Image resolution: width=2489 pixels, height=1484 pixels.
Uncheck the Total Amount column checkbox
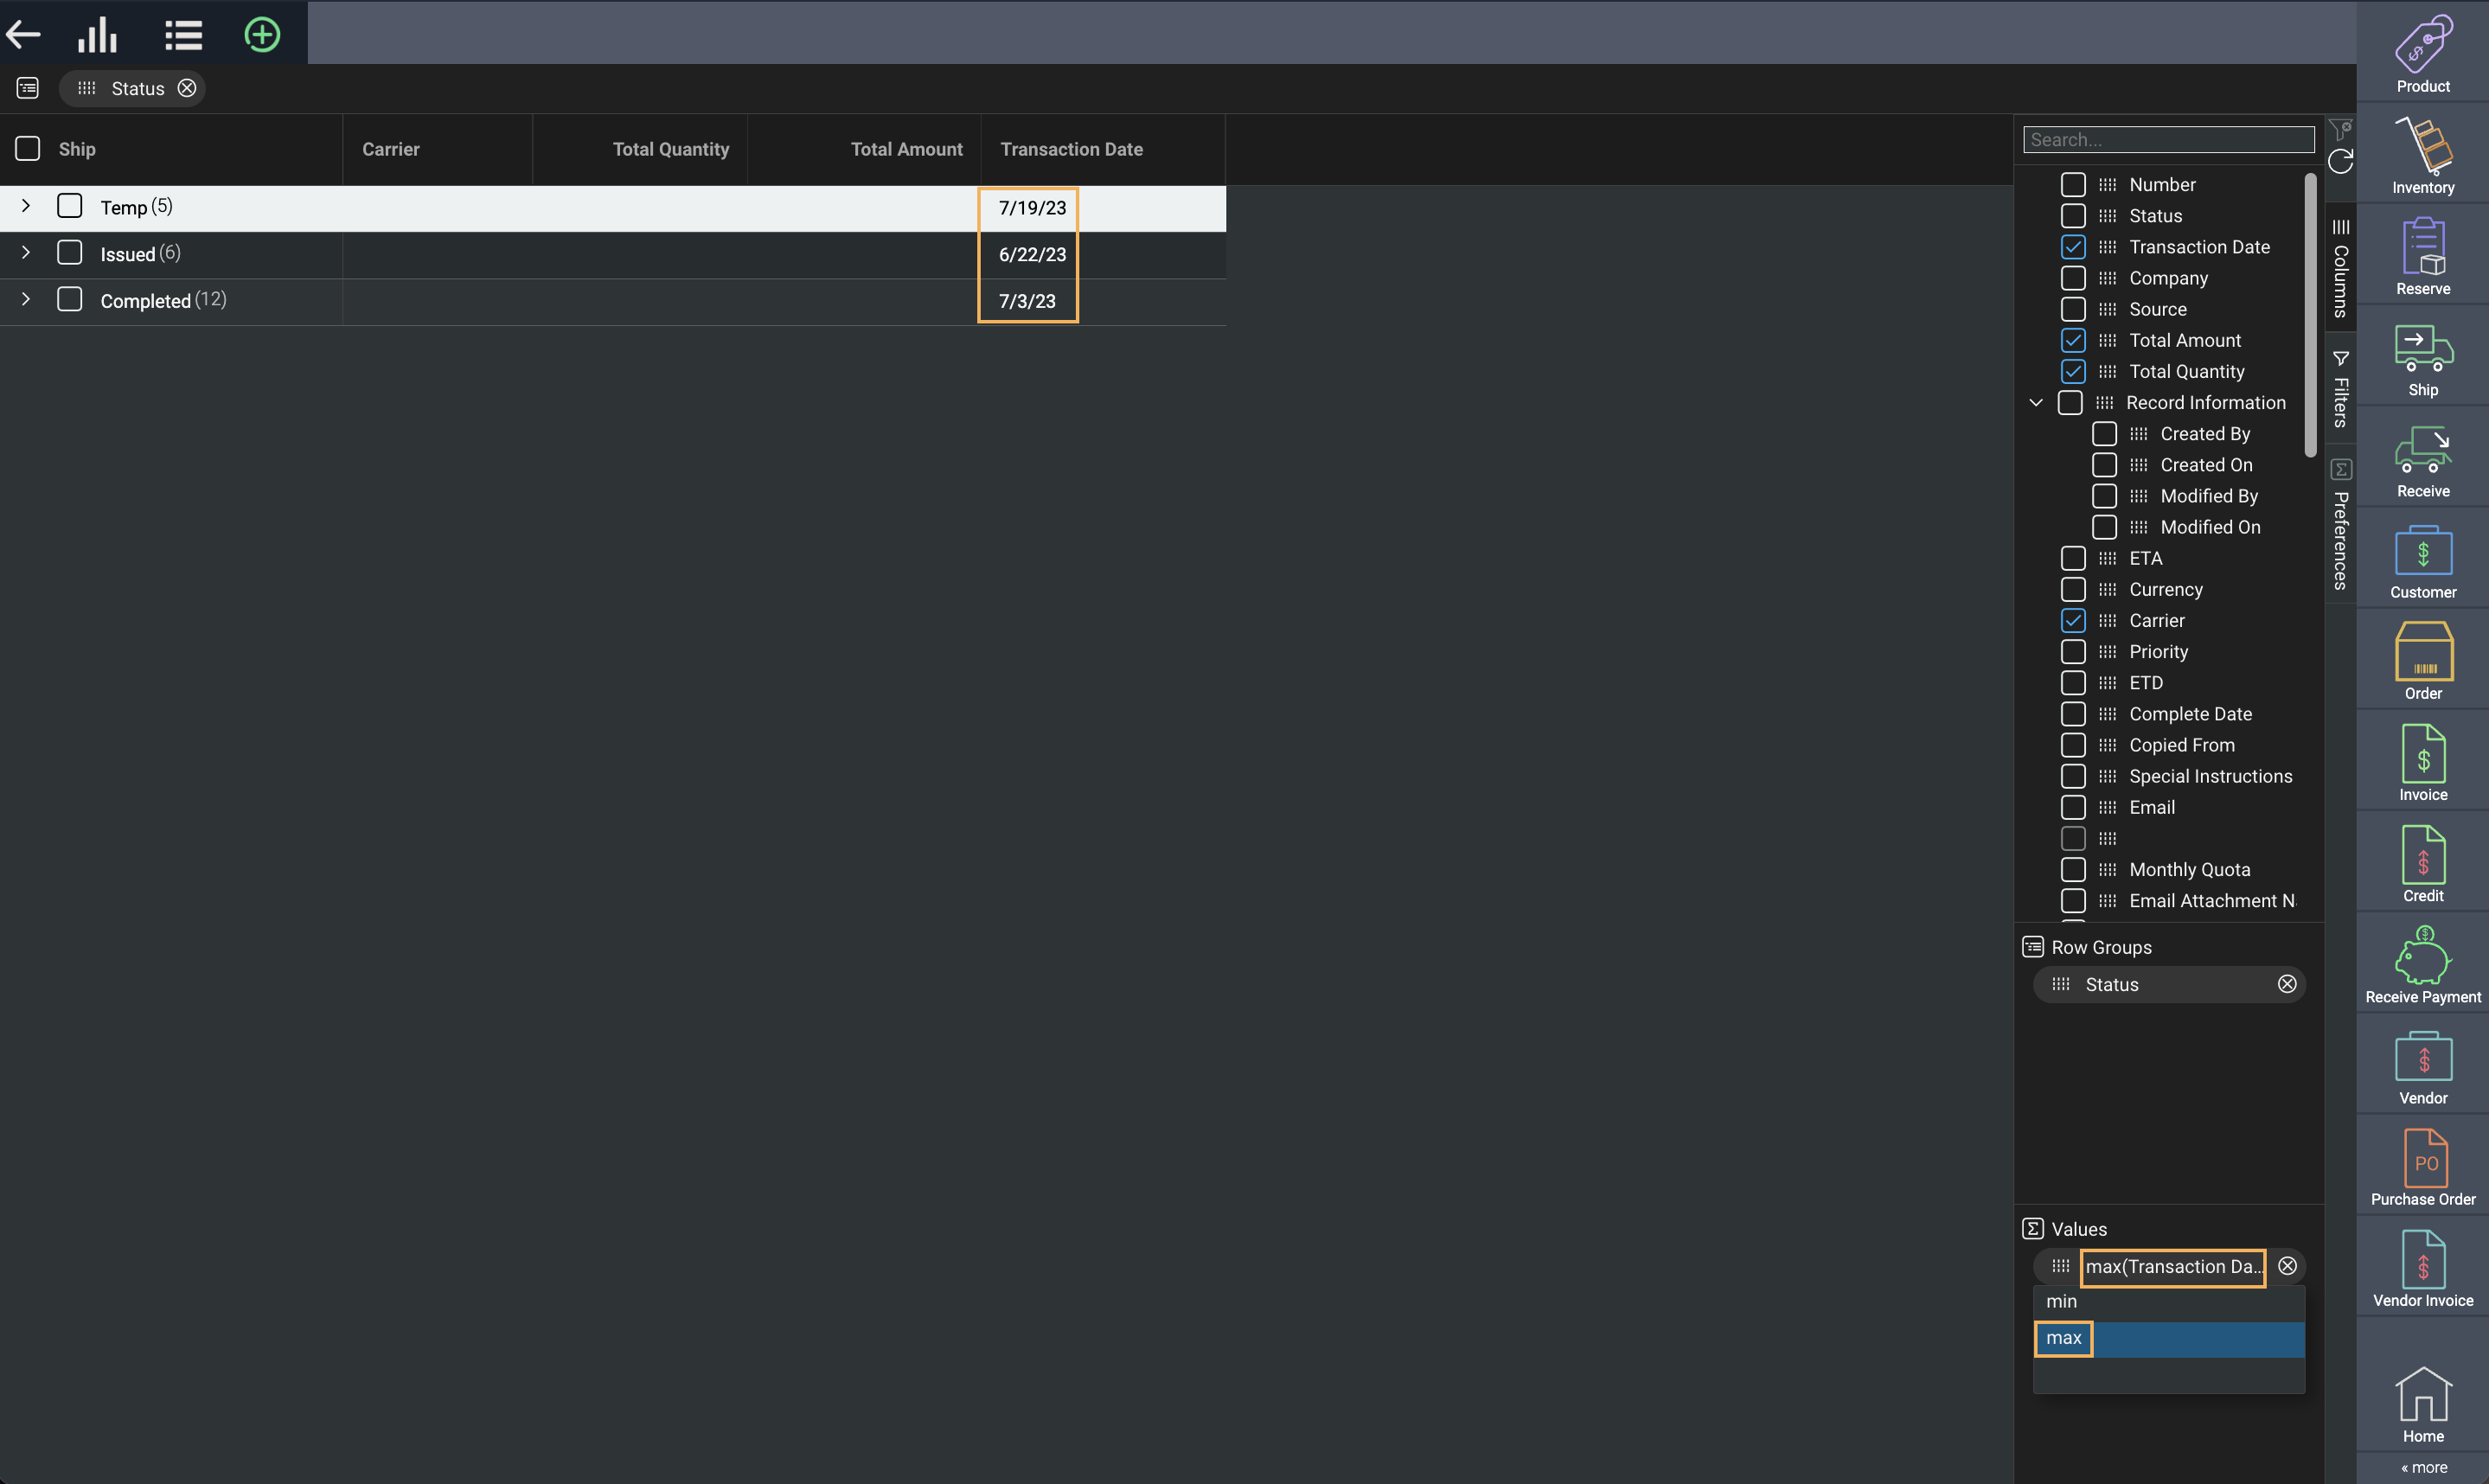(x=2073, y=340)
